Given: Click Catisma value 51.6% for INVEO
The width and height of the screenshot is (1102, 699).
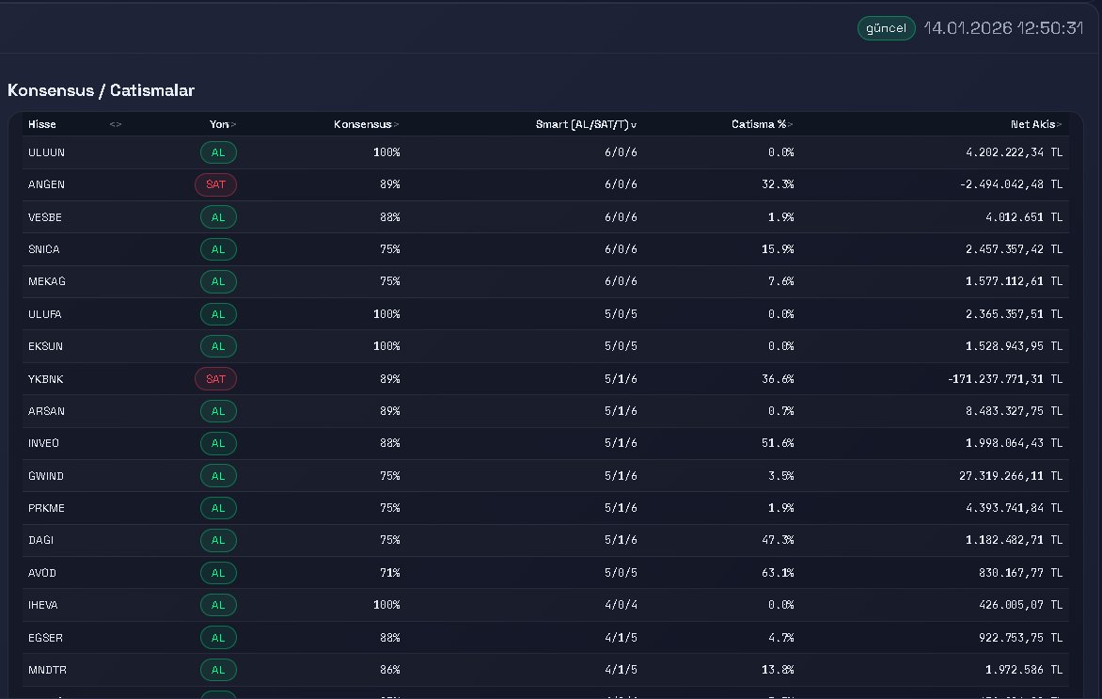Looking at the screenshot, I should [x=778, y=443].
